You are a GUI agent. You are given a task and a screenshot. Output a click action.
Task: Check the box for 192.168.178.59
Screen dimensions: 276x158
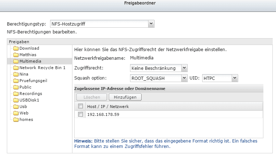81,114
